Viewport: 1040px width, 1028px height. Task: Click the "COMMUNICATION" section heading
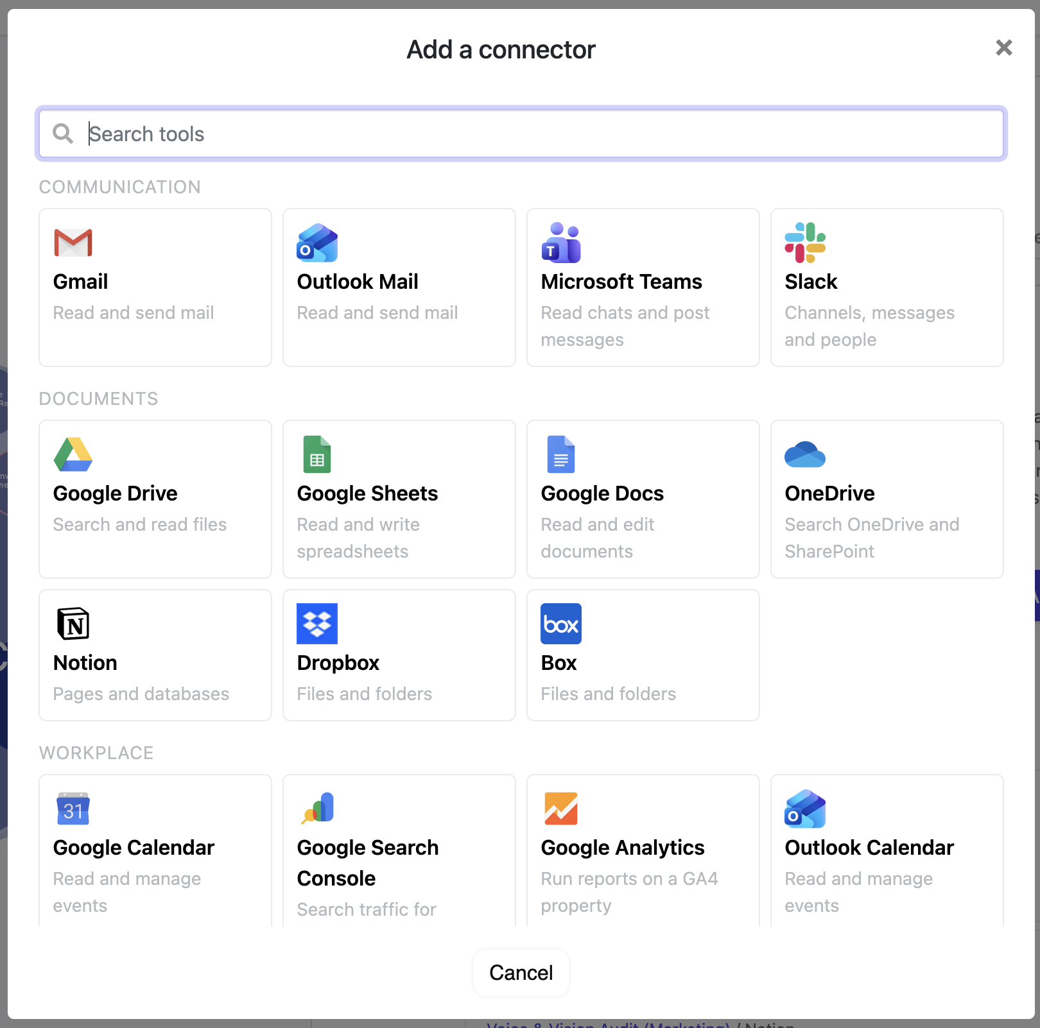[120, 187]
